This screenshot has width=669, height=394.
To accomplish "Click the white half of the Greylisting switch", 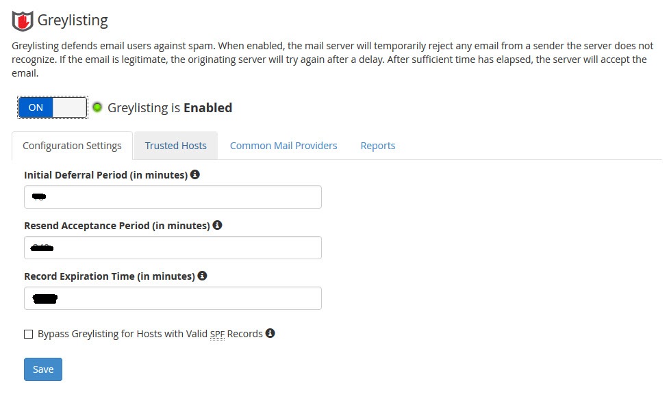I will tap(70, 107).
